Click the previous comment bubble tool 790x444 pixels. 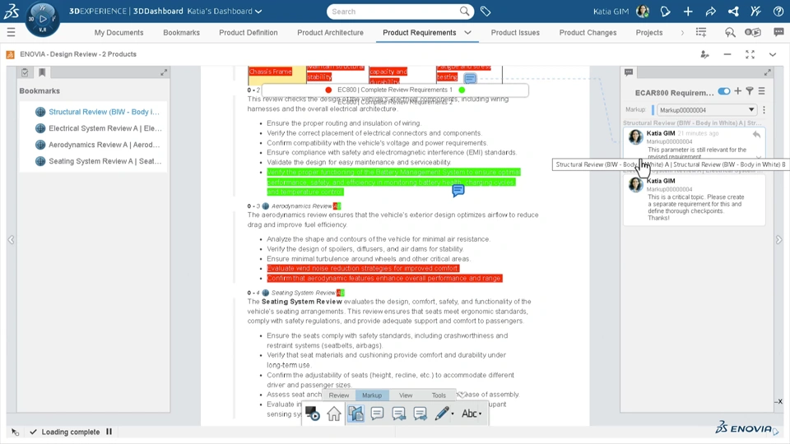click(398, 414)
